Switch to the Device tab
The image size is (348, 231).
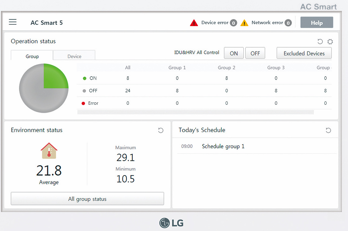point(74,56)
